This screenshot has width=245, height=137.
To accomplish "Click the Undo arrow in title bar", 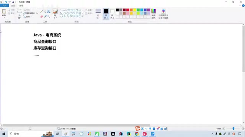I will 6,2.
